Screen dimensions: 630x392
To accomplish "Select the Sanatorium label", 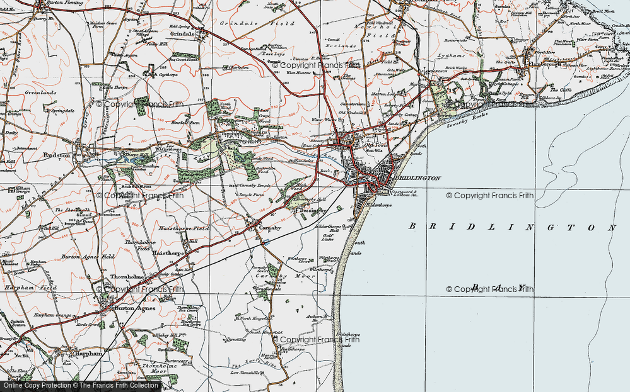I will [352, 104].
